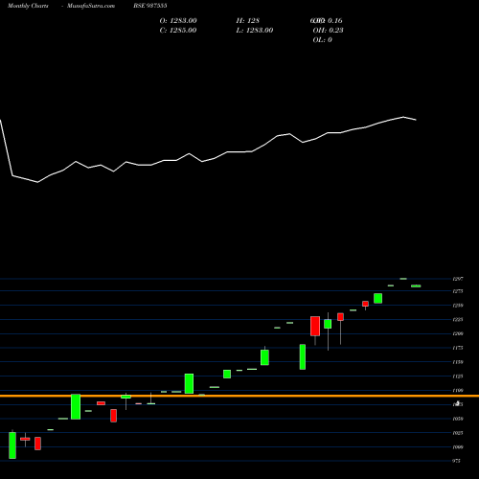Click the open value 'O: 1283.00'
This screenshot has width=479, height=479.
pyautogui.click(x=178, y=21)
